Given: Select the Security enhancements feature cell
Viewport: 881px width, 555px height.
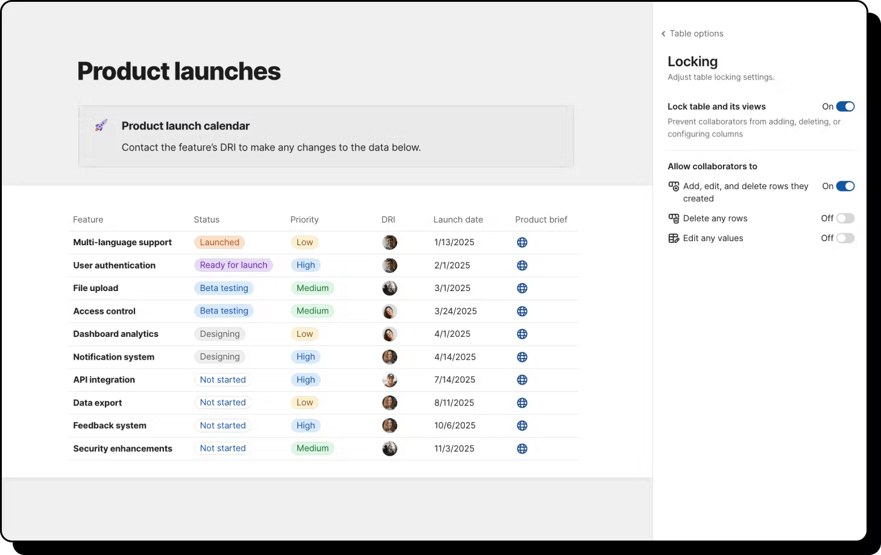Looking at the screenshot, I should coord(122,448).
